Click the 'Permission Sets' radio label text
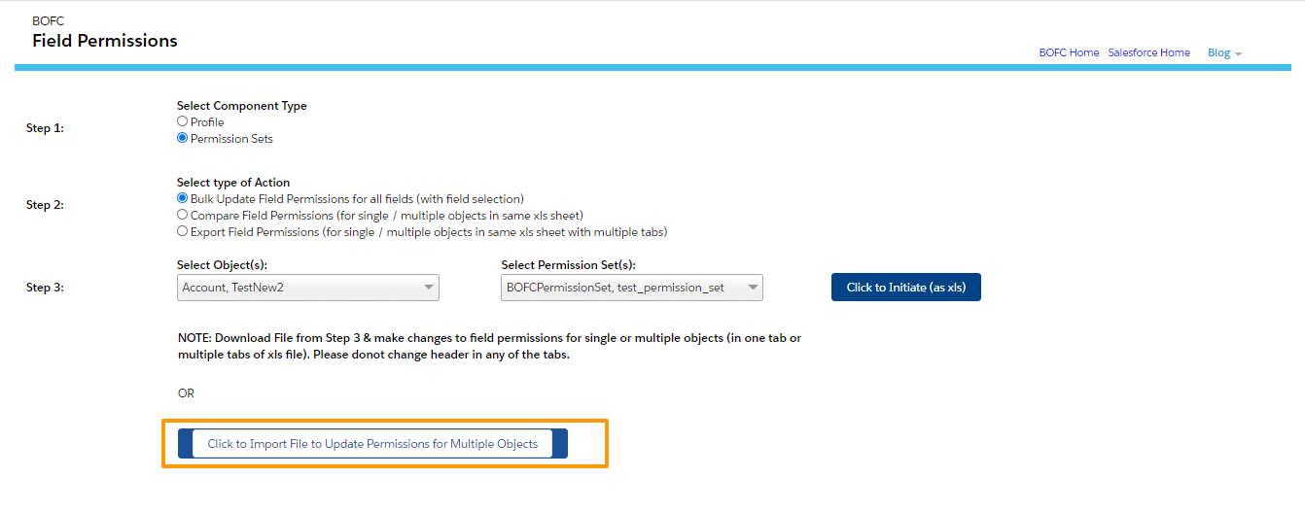 click(x=231, y=138)
